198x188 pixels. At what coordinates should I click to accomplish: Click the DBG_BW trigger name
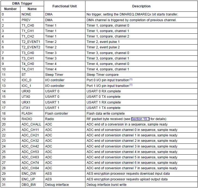[x=29, y=184]
